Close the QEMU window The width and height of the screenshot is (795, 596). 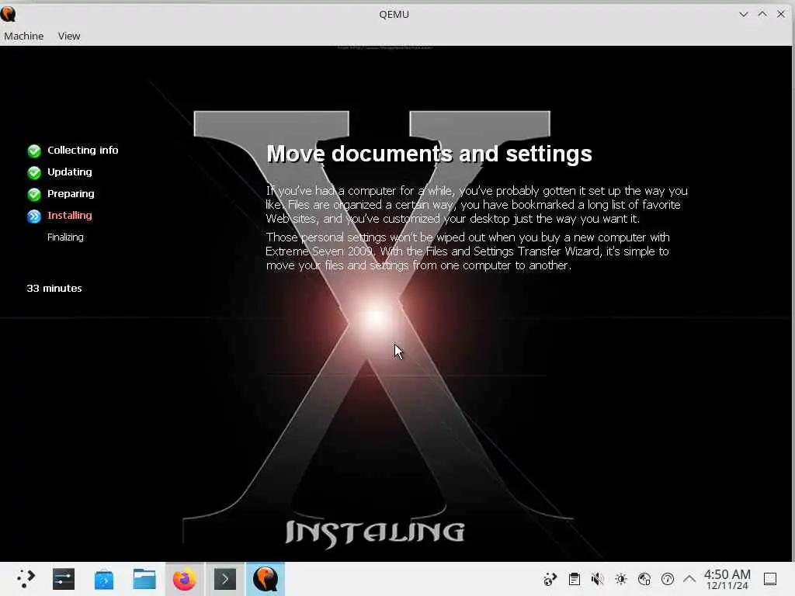[781, 14]
